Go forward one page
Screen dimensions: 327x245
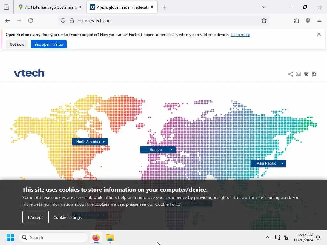(x=19, y=21)
